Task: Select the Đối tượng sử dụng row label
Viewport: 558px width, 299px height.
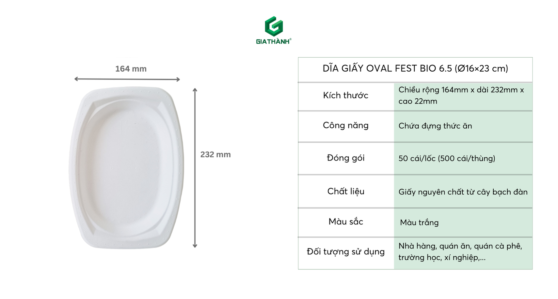Action: 345,251
